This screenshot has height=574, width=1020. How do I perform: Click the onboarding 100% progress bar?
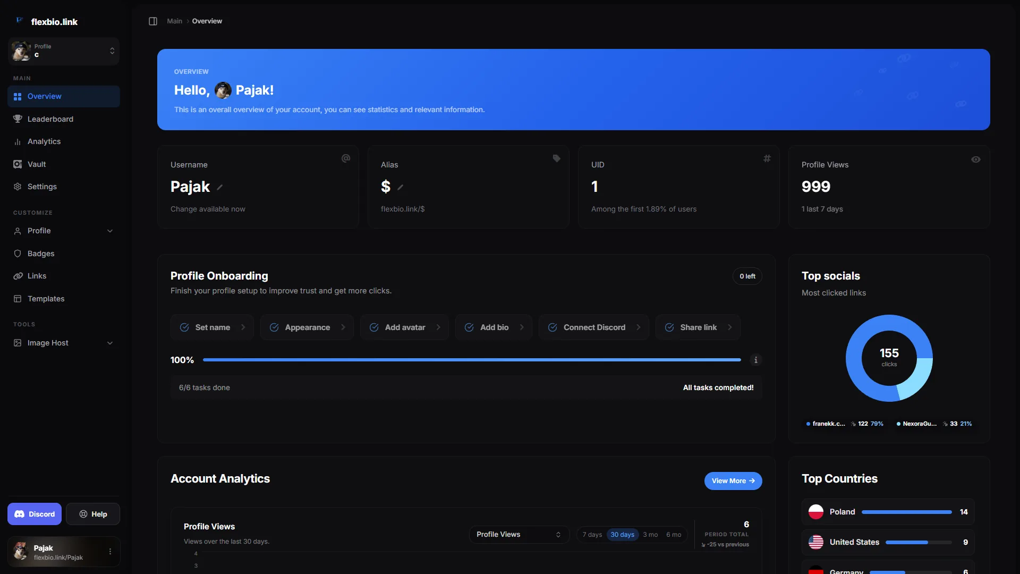pyautogui.click(x=472, y=360)
